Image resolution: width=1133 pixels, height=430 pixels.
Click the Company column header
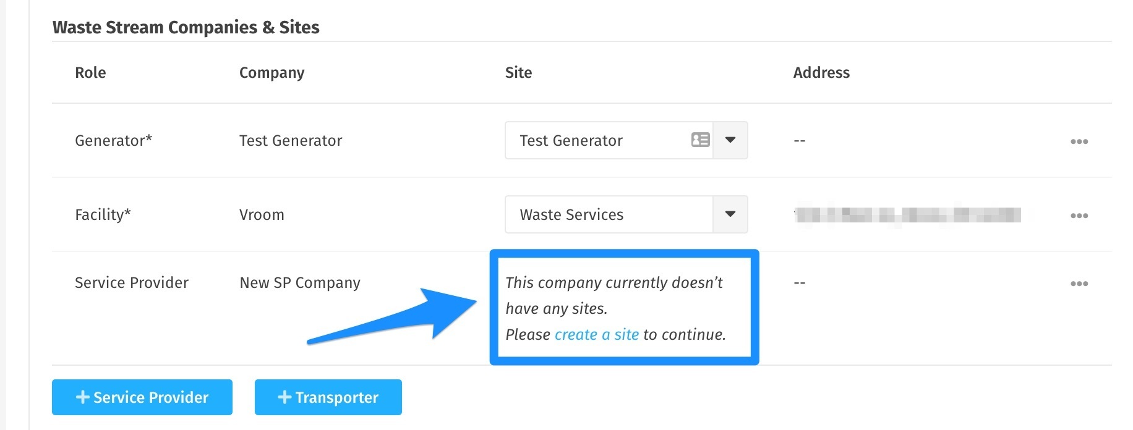pyautogui.click(x=272, y=73)
